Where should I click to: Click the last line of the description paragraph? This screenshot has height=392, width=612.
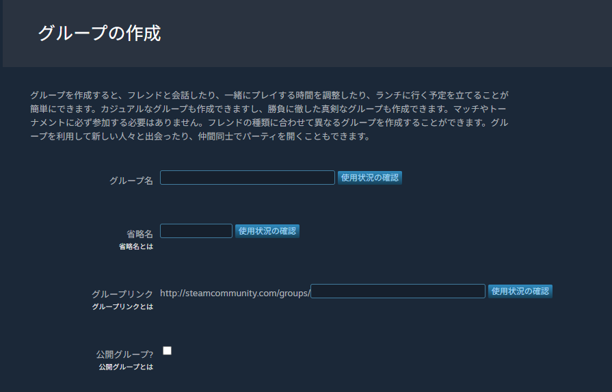point(200,136)
